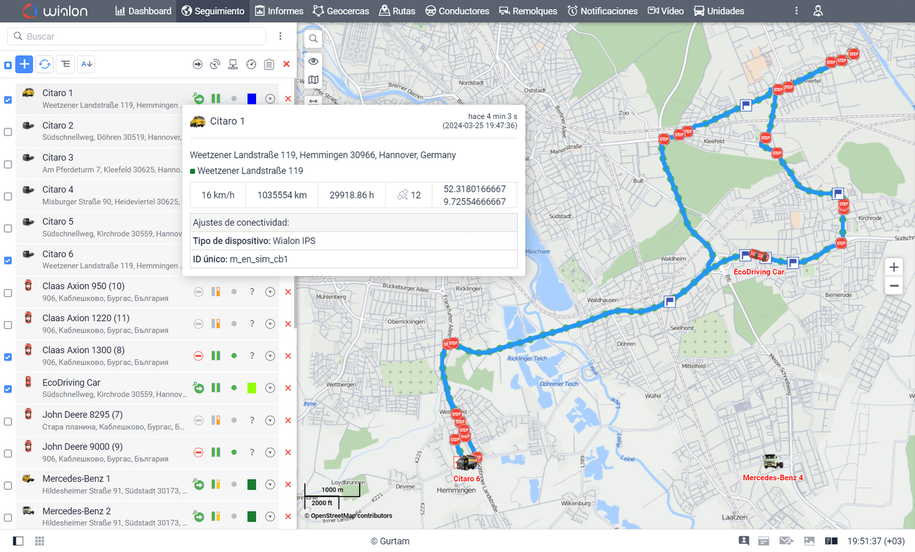915x552 pixels.
Task: Open the Dashboard tab
Action: tap(143, 11)
